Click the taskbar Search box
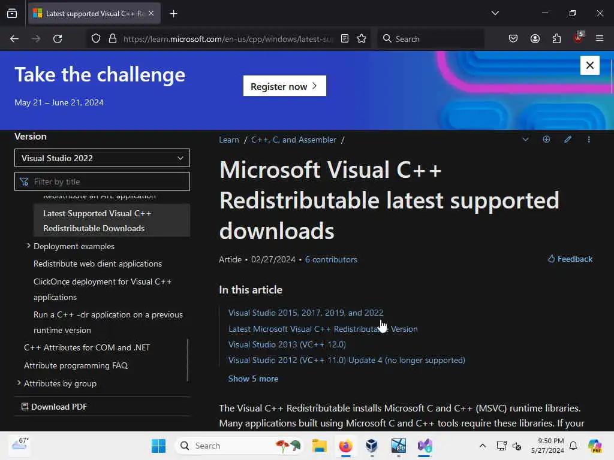This screenshot has height=460, width=614. (x=239, y=446)
